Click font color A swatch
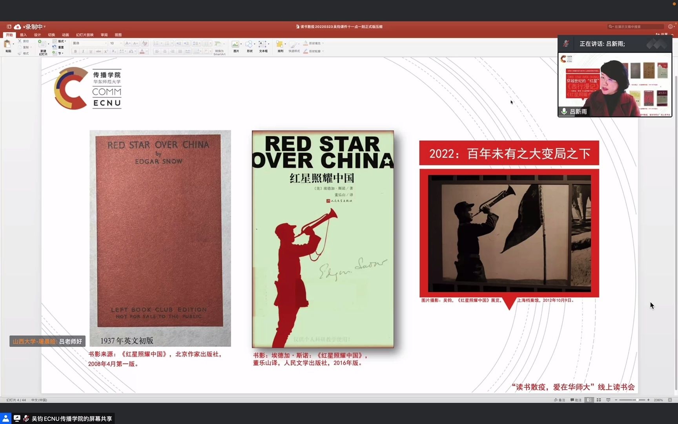 tap(142, 51)
